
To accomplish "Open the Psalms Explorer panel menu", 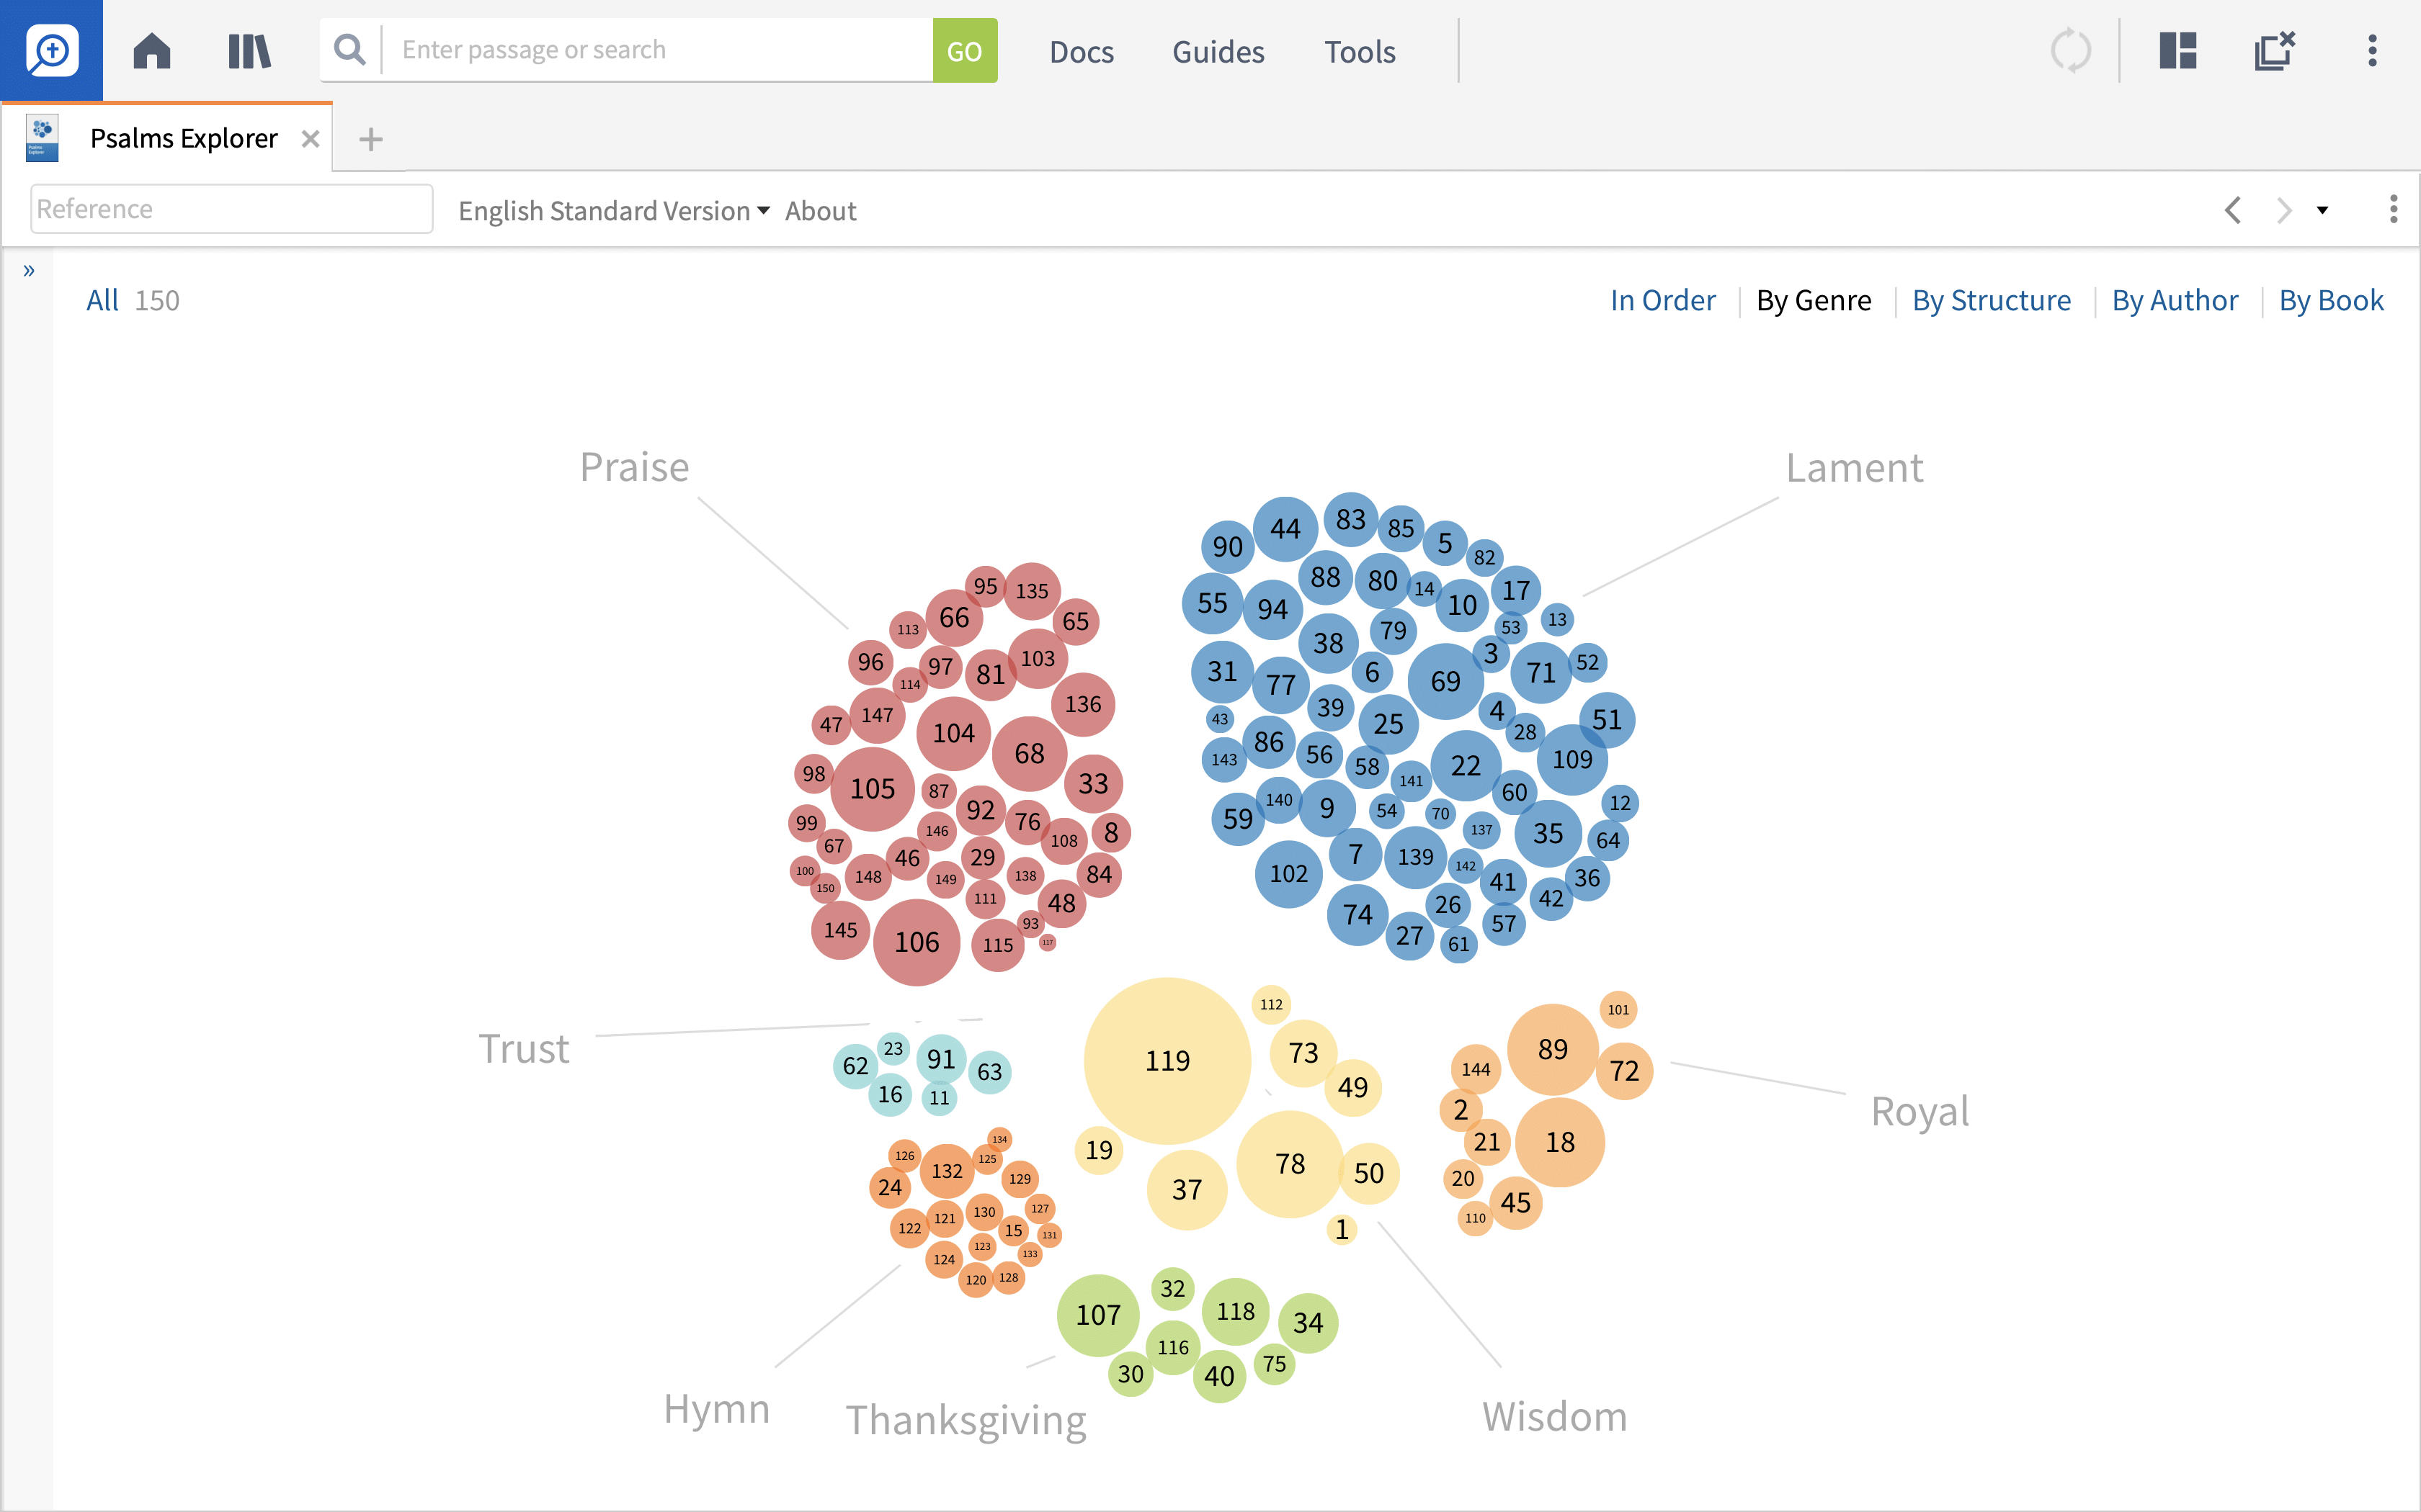I will (x=2393, y=209).
